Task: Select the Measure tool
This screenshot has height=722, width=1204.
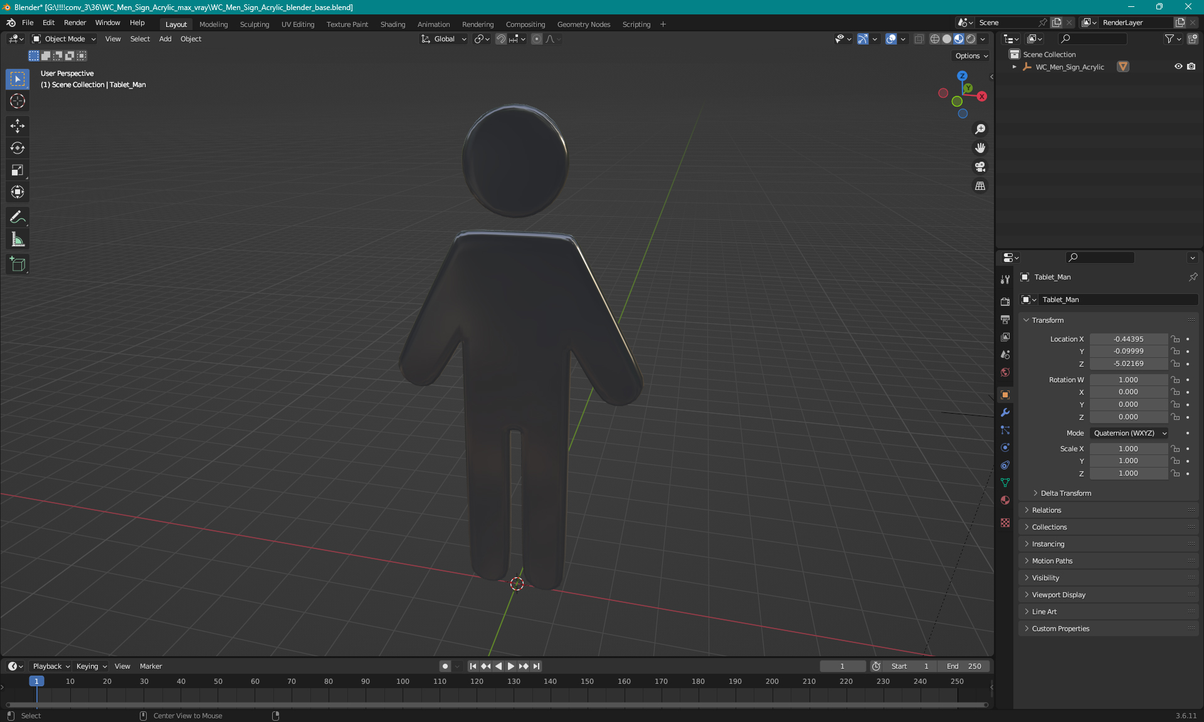Action: [18, 239]
